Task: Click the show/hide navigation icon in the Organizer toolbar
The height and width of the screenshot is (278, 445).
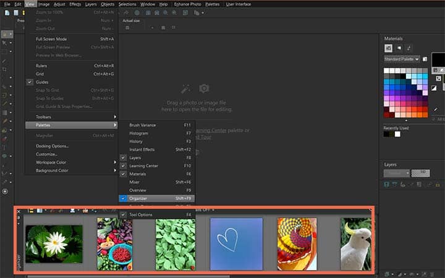Action: tap(30, 211)
